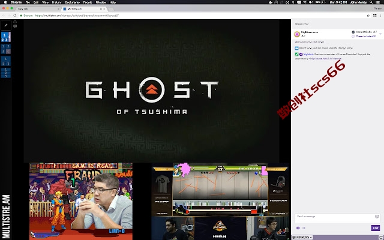Open the Help menu

tap(113, 2)
